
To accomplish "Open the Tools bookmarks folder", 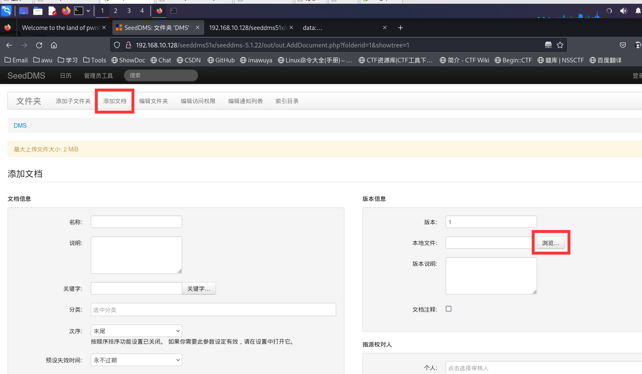I will [x=94, y=60].
